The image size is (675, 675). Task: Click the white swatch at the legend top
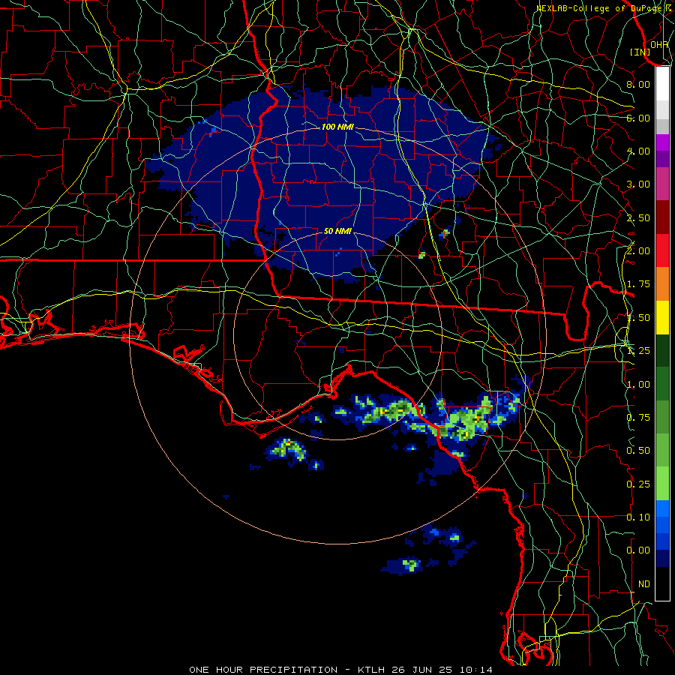tap(662, 83)
